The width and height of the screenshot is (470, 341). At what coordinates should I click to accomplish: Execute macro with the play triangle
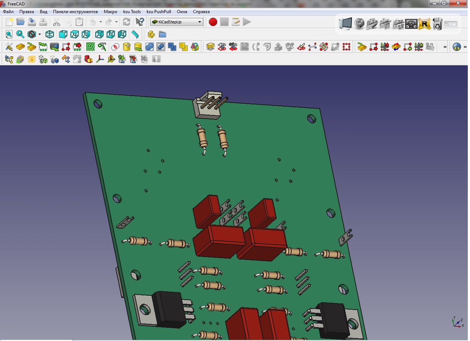point(247,22)
